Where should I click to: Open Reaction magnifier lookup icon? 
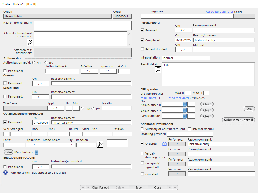point(100,144)
